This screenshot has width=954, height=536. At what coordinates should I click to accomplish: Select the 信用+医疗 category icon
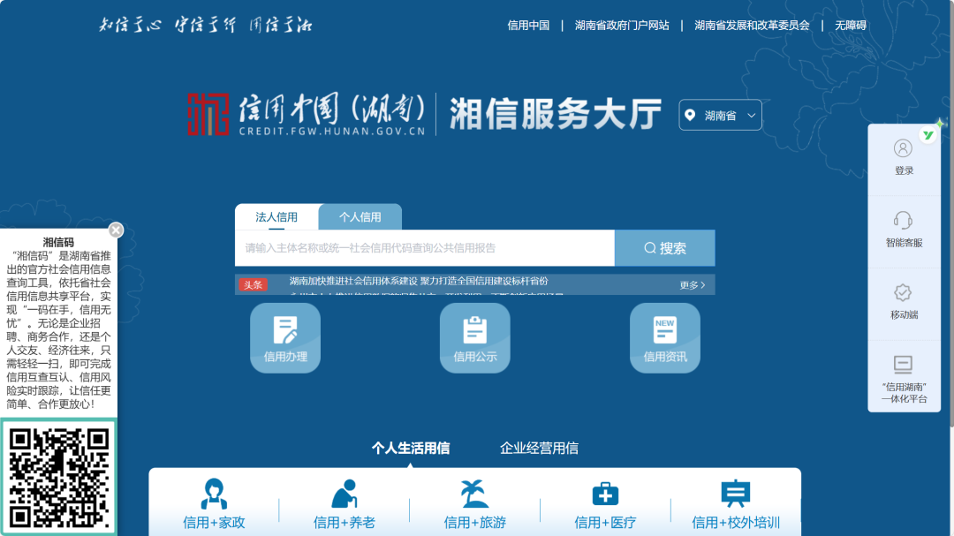604,503
